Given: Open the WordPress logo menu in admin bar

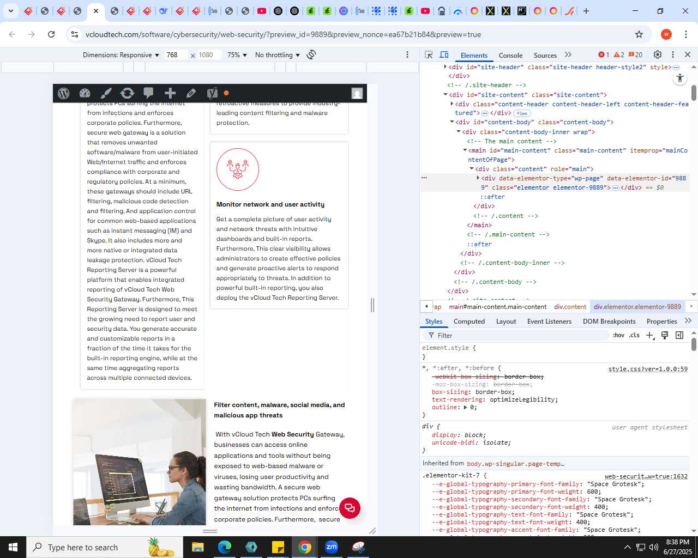Looking at the screenshot, I should (x=64, y=93).
